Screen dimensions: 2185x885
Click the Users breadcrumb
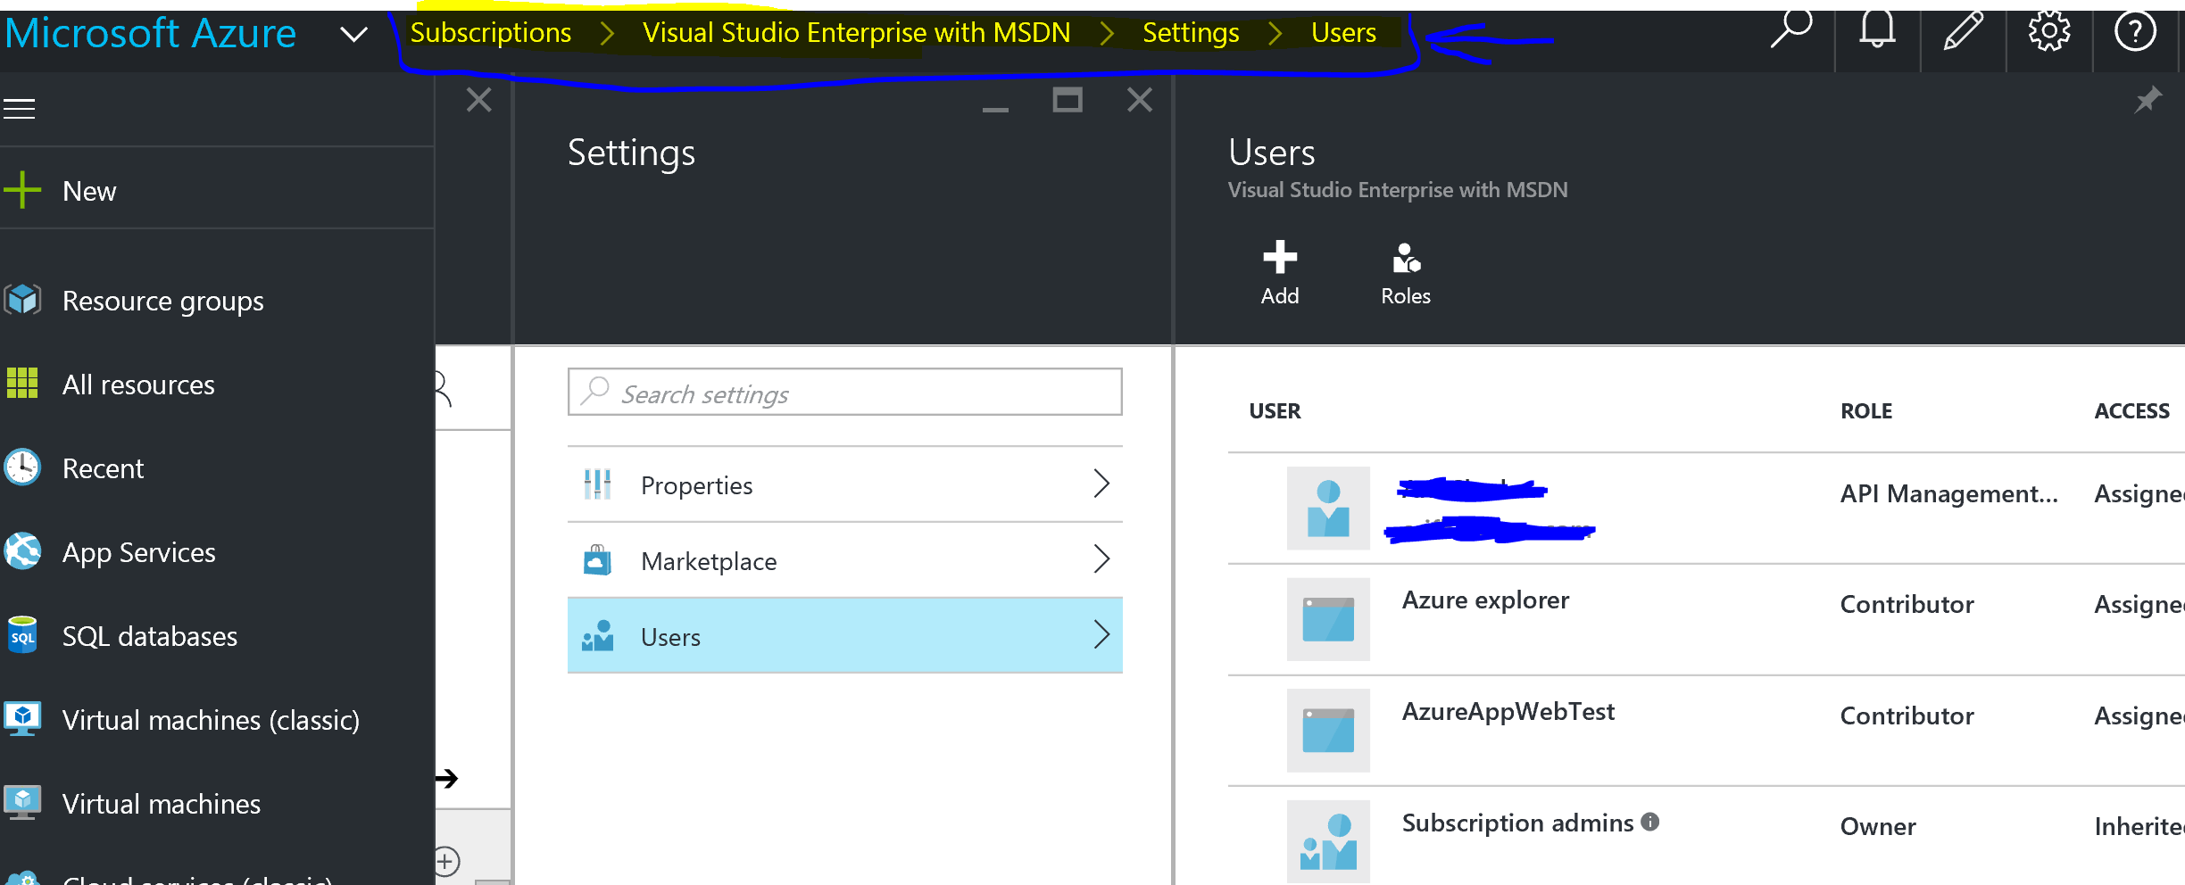pyautogui.click(x=1343, y=33)
